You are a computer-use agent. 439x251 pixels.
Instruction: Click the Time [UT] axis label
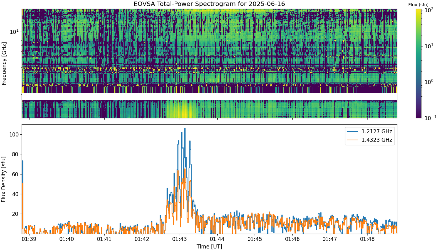click(209, 247)
